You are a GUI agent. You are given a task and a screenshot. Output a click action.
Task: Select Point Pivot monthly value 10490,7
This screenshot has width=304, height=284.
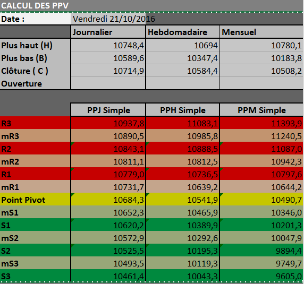(261, 200)
